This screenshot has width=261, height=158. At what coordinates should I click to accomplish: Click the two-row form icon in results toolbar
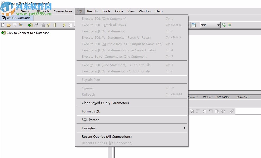(205, 111)
